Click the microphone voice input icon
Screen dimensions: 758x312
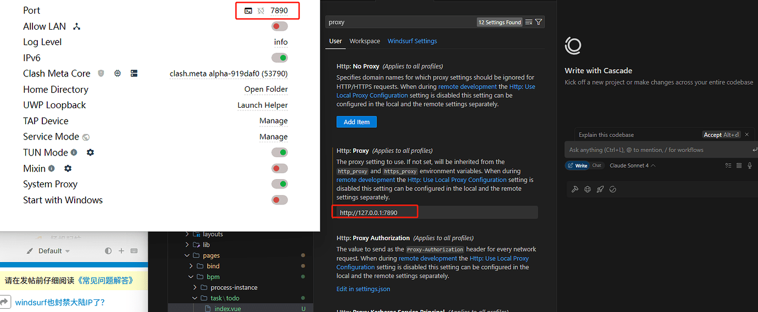[750, 165]
